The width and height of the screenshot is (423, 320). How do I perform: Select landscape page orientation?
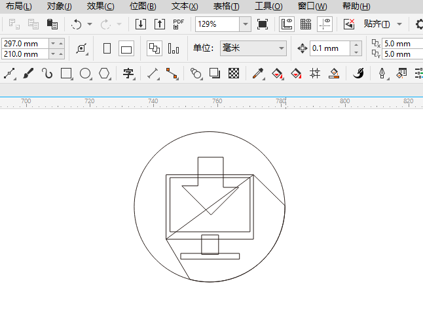126,49
